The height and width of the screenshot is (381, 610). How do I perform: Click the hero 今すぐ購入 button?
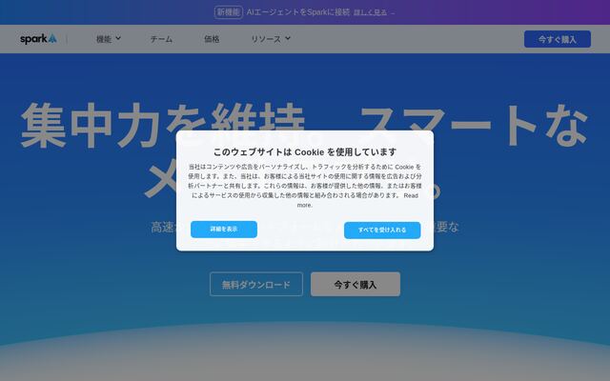(x=356, y=284)
